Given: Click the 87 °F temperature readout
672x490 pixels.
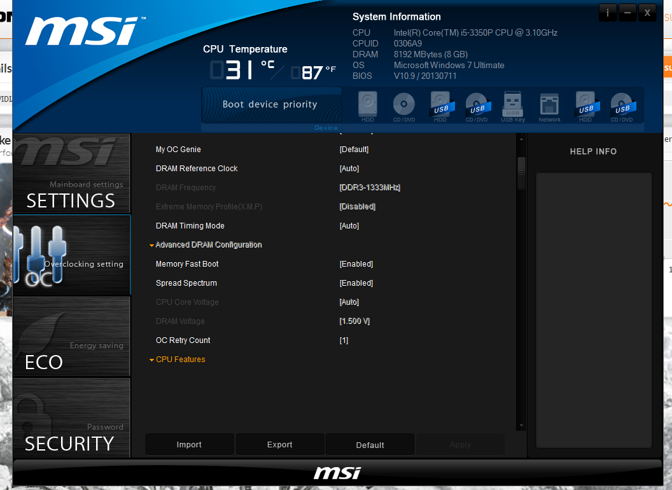Looking at the screenshot, I should (313, 72).
